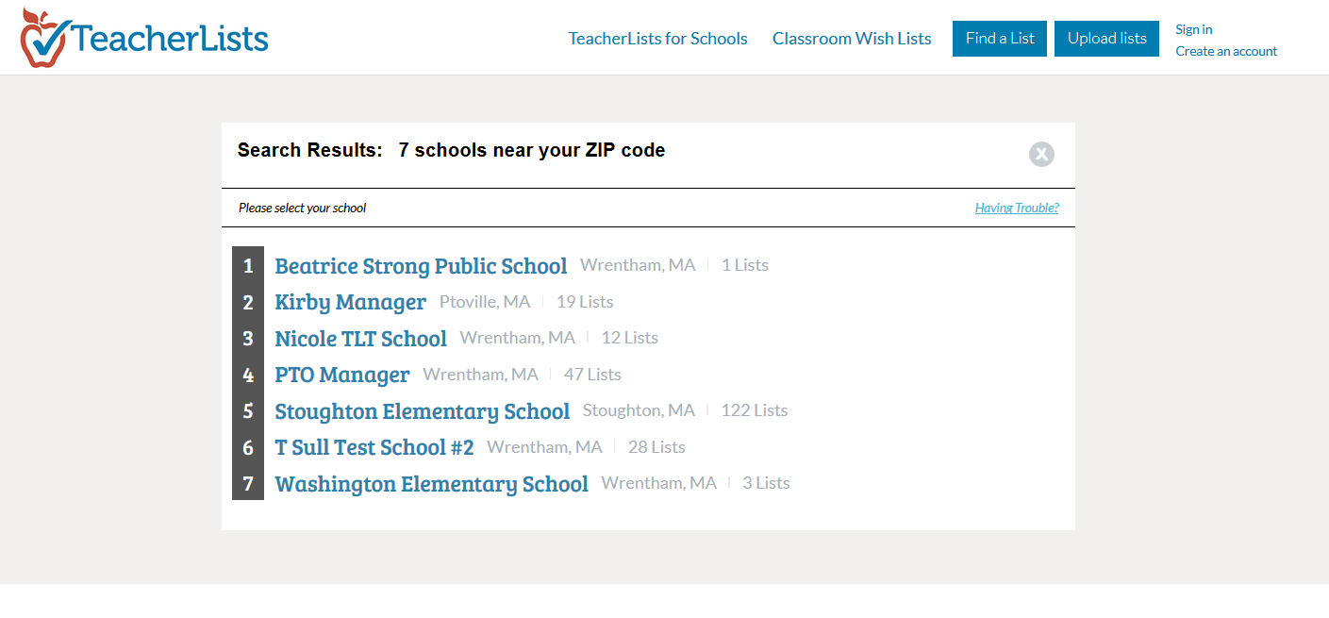
Task: Open the Sign in link
Action: [x=1194, y=29]
